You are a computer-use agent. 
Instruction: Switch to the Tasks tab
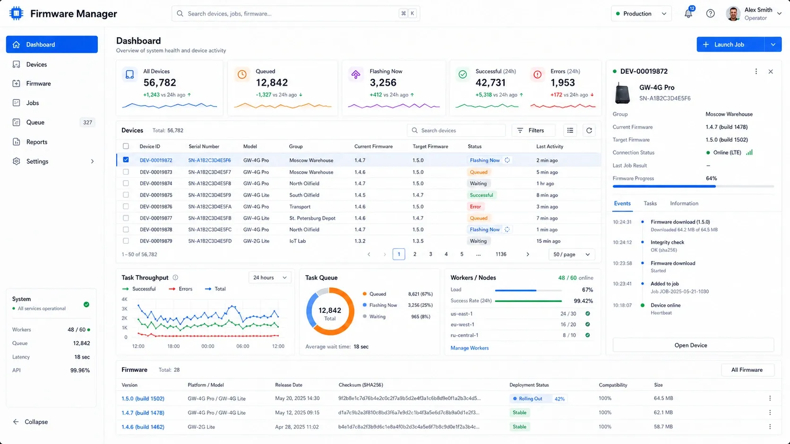click(x=650, y=203)
